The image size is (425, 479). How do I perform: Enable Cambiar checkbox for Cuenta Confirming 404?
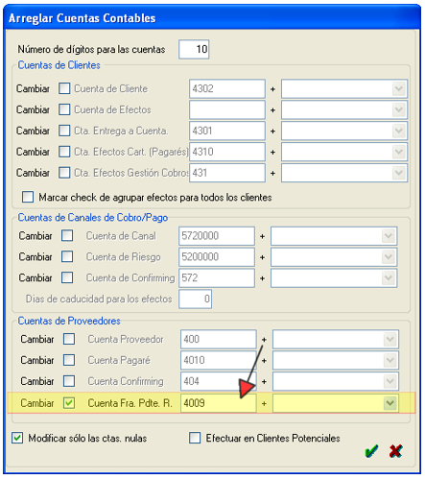coord(69,381)
